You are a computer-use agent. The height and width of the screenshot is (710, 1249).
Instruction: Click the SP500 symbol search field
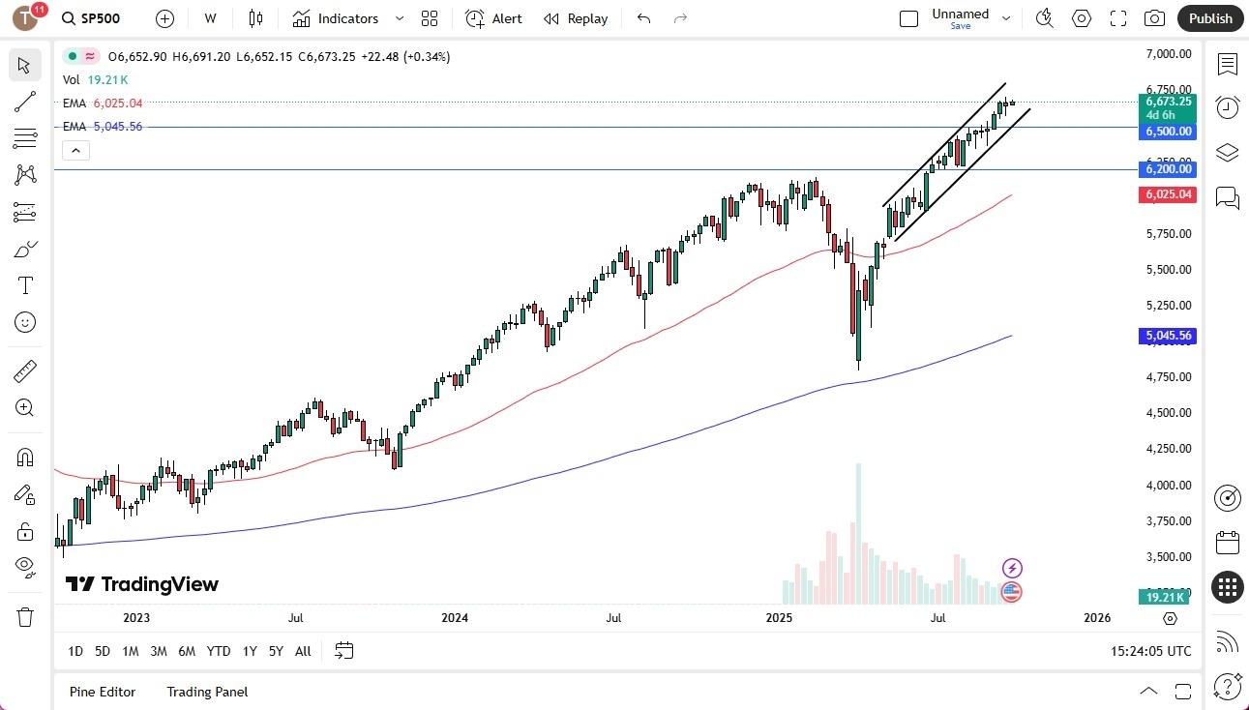click(x=100, y=18)
